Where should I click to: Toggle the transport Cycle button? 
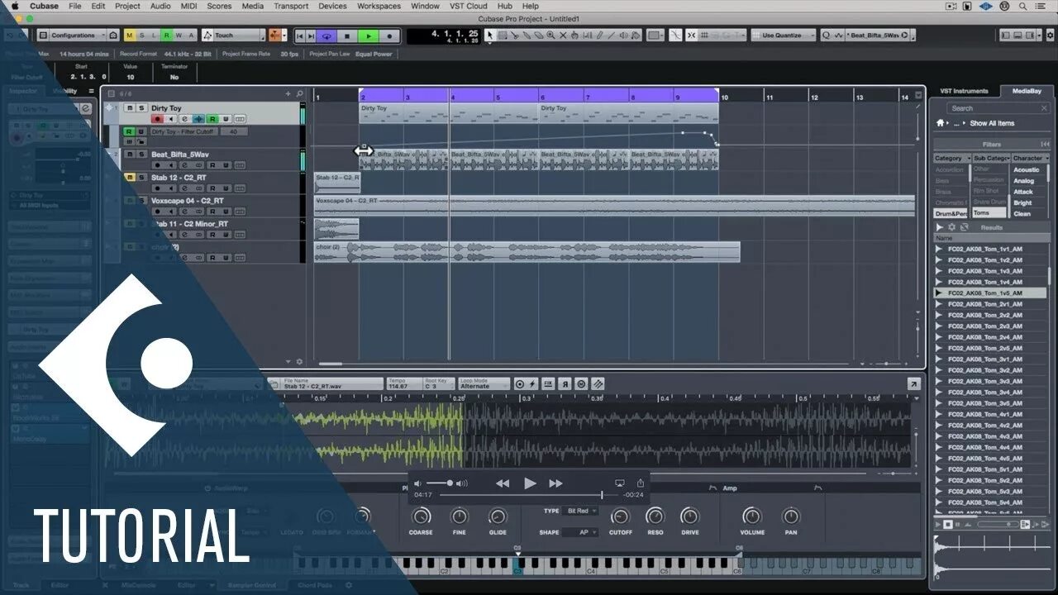point(326,36)
